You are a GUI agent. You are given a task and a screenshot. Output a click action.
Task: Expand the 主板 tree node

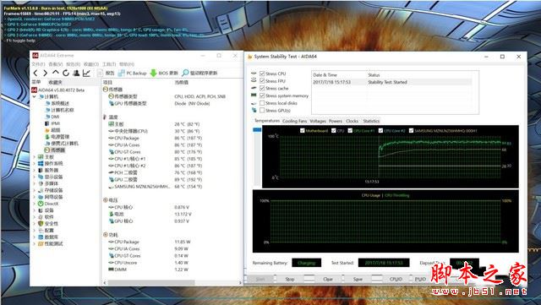pos(35,157)
